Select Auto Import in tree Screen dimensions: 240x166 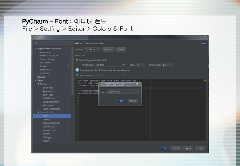pyautogui.click(x=49, y=105)
